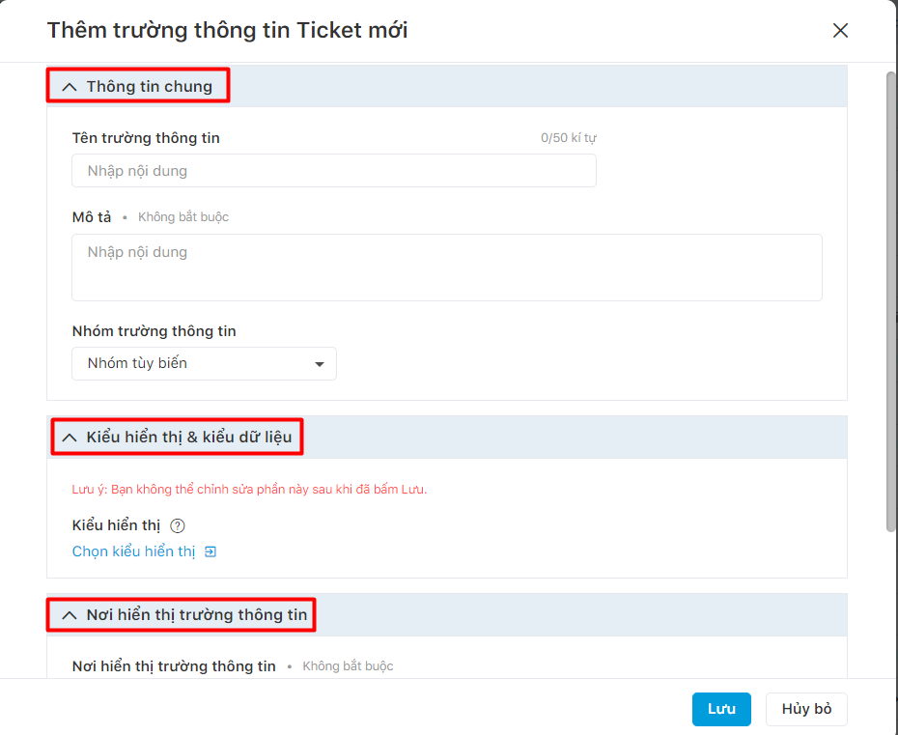Click the Nhóm trường thông tin combo box
The height and width of the screenshot is (735, 898).
(x=204, y=363)
